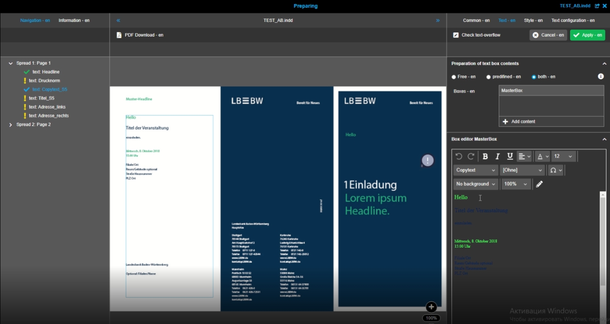The image size is (610, 324).
Task: Redo the edit in Box editor
Action: coord(471,156)
